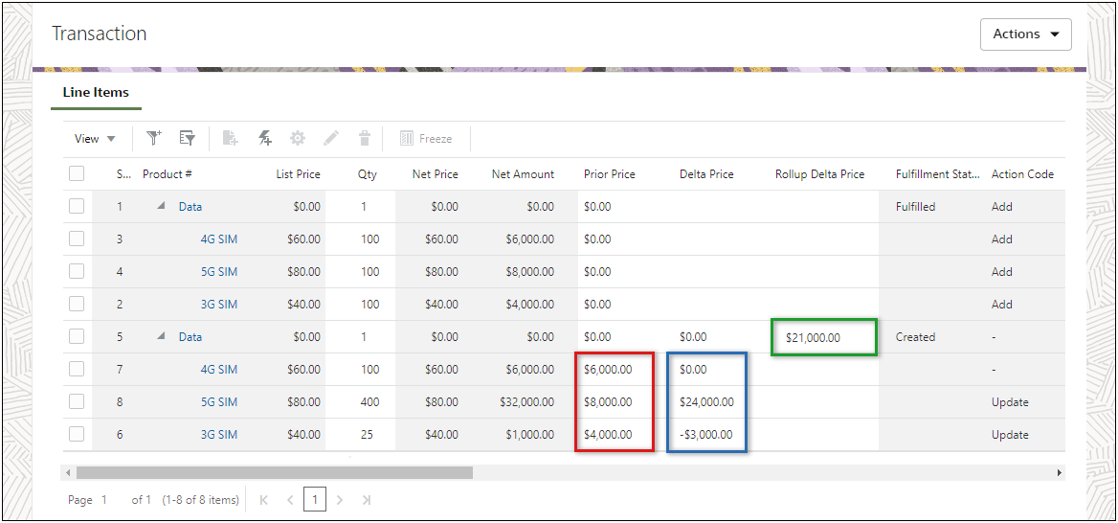Click the Rollup Delta Price column header
Screen dimensions: 1118x523
(819, 174)
